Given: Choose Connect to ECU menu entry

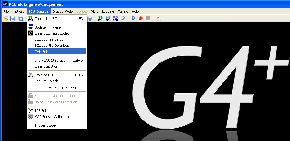Looking at the screenshot, I should click(47, 19).
